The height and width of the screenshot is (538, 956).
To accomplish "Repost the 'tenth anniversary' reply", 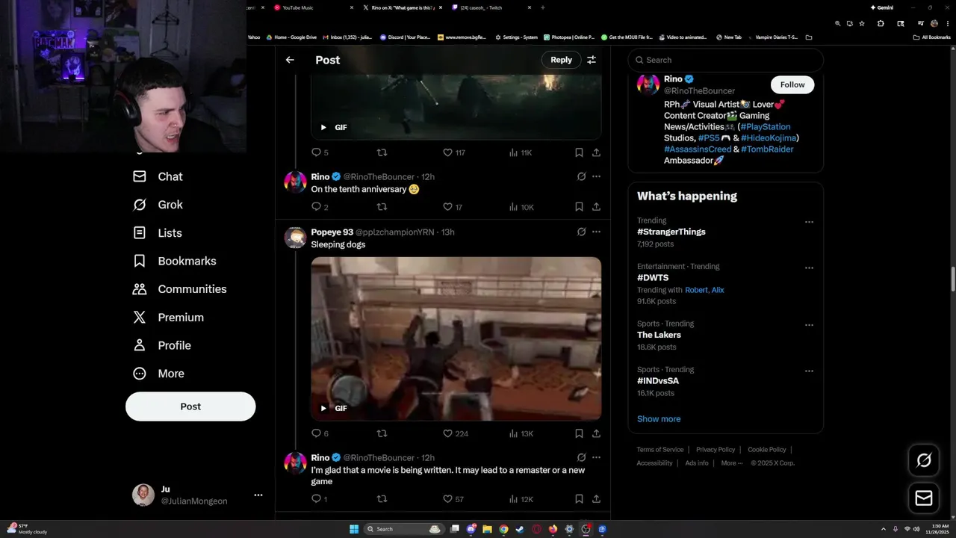I will [x=382, y=207].
